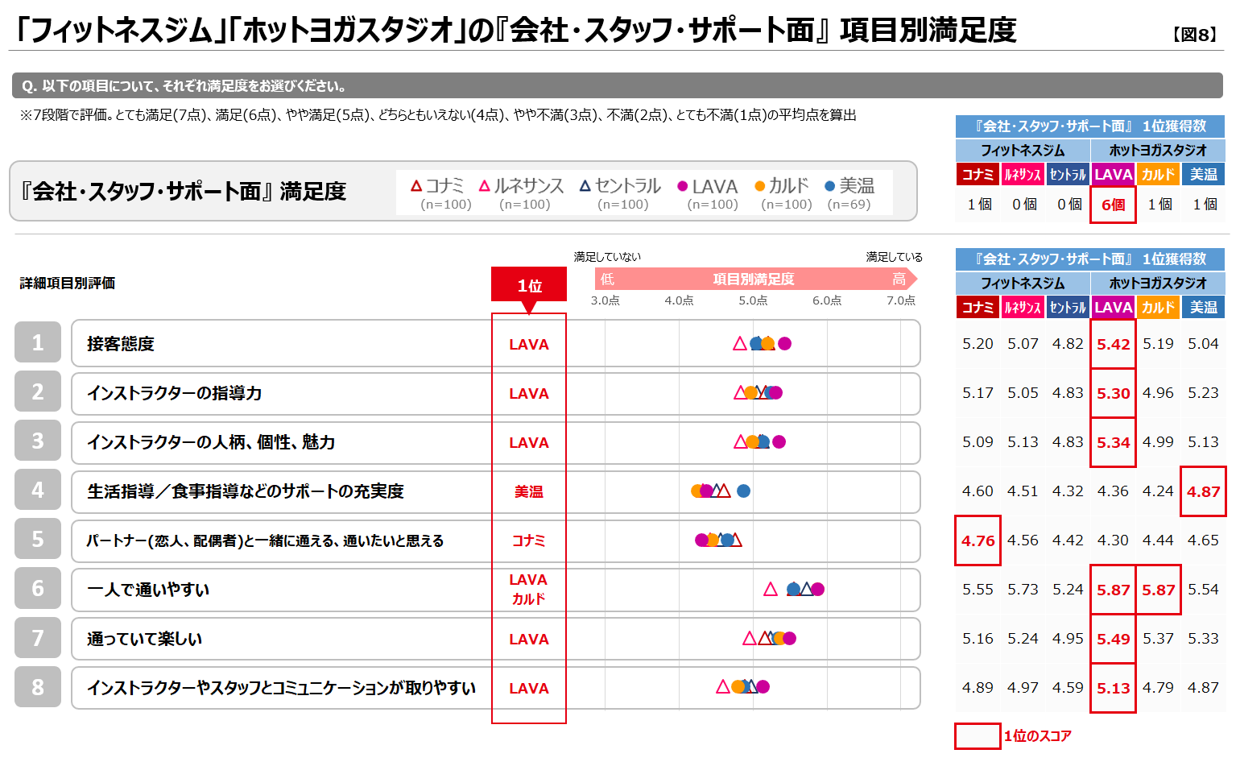Click the highlighted 6個 count under LAVA

(1114, 205)
